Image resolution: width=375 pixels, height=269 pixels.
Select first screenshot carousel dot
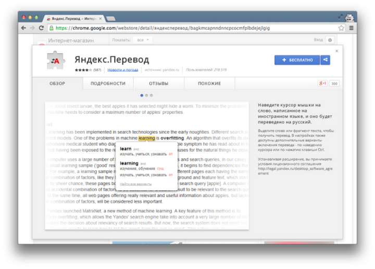pos(142,95)
